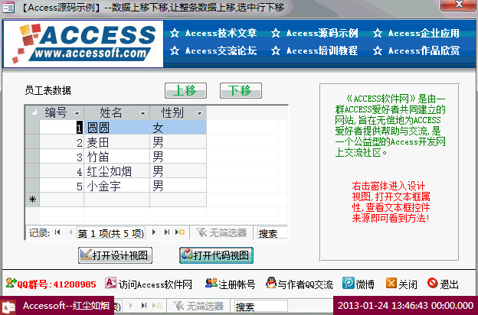Go to previous record navigation icon
This screenshot has height=315, width=478.
(70, 232)
